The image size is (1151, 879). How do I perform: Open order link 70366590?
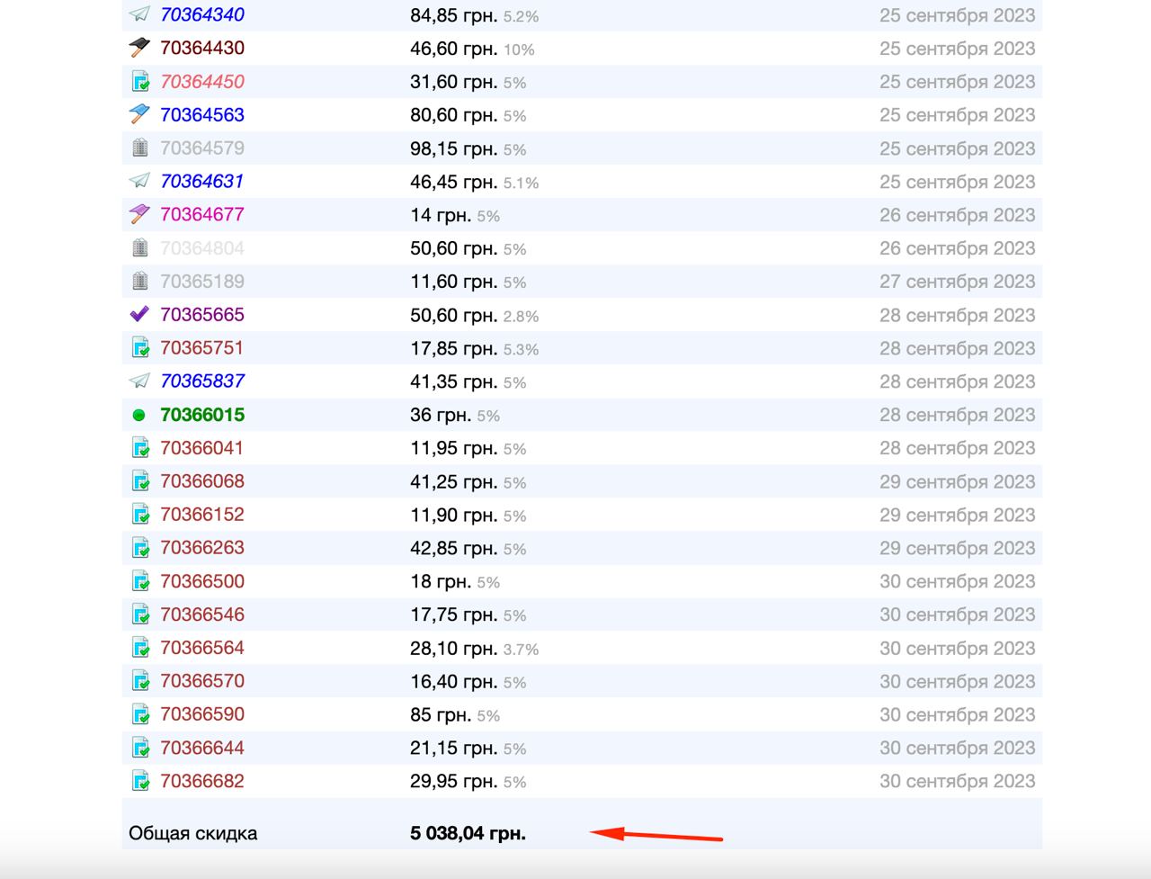tap(202, 714)
